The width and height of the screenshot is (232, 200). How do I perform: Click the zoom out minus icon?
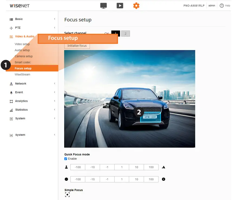coord(66,179)
